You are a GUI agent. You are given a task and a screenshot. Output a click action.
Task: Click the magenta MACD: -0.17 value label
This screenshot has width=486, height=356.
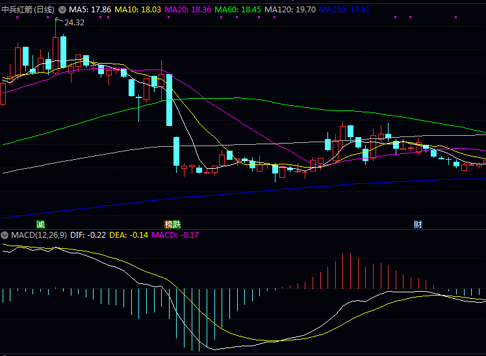click(175, 235)
